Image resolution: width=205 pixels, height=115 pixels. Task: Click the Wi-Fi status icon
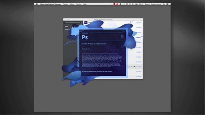click(x=130, y=4)
